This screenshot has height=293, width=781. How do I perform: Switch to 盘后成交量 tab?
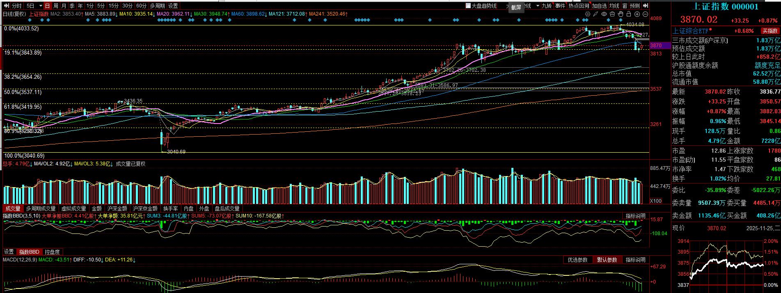click(x=227, y=208)
